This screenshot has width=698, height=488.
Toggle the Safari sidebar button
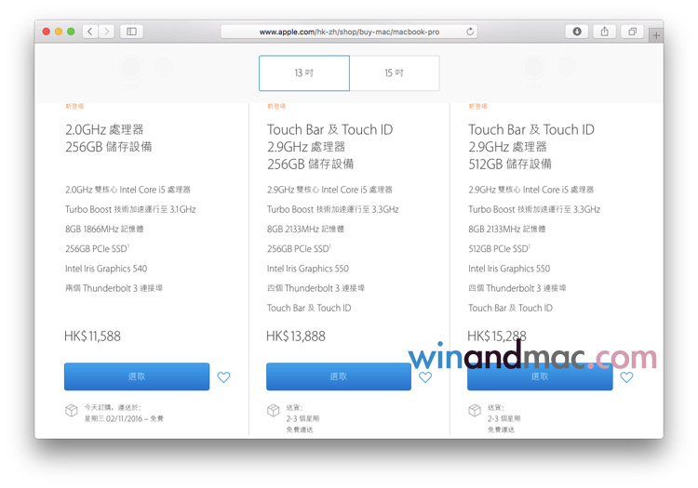(131, 32)
